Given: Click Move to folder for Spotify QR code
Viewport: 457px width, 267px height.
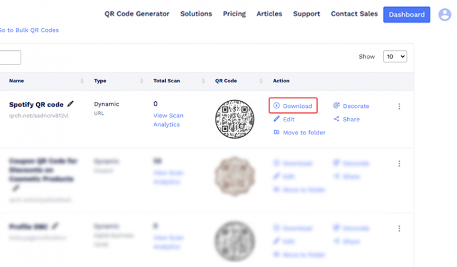Looking at the screenshot, I should (x=300, y=133).
